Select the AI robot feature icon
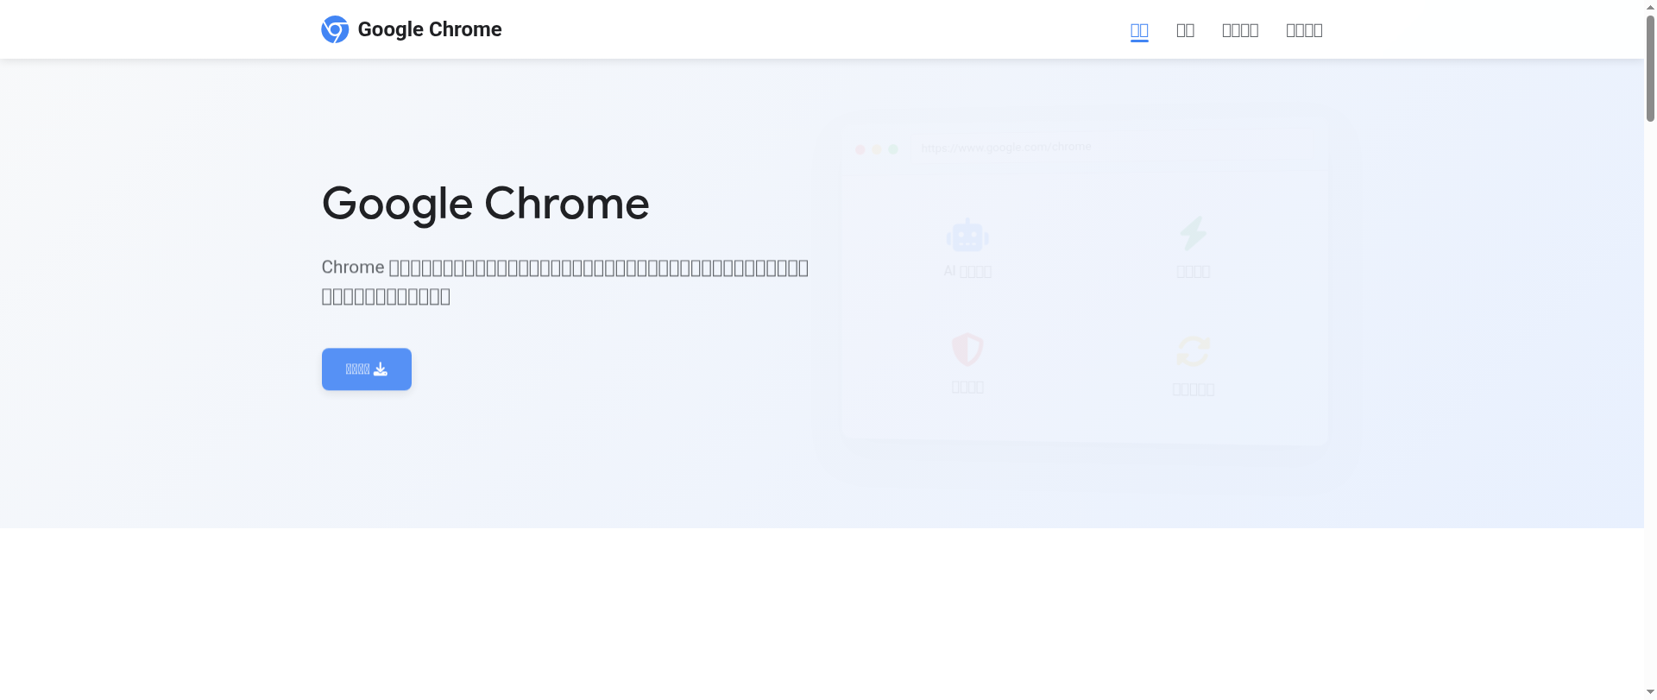Image resolution: width=1657 pixels, height=700 pixels. 967,235
